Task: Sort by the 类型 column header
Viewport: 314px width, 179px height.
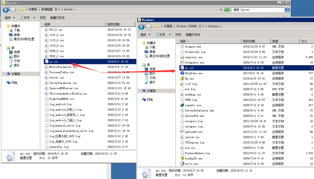Action: 275,41
